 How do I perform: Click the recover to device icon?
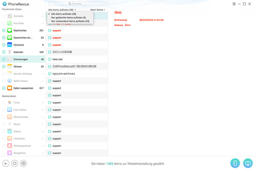(x=235, y=163)
